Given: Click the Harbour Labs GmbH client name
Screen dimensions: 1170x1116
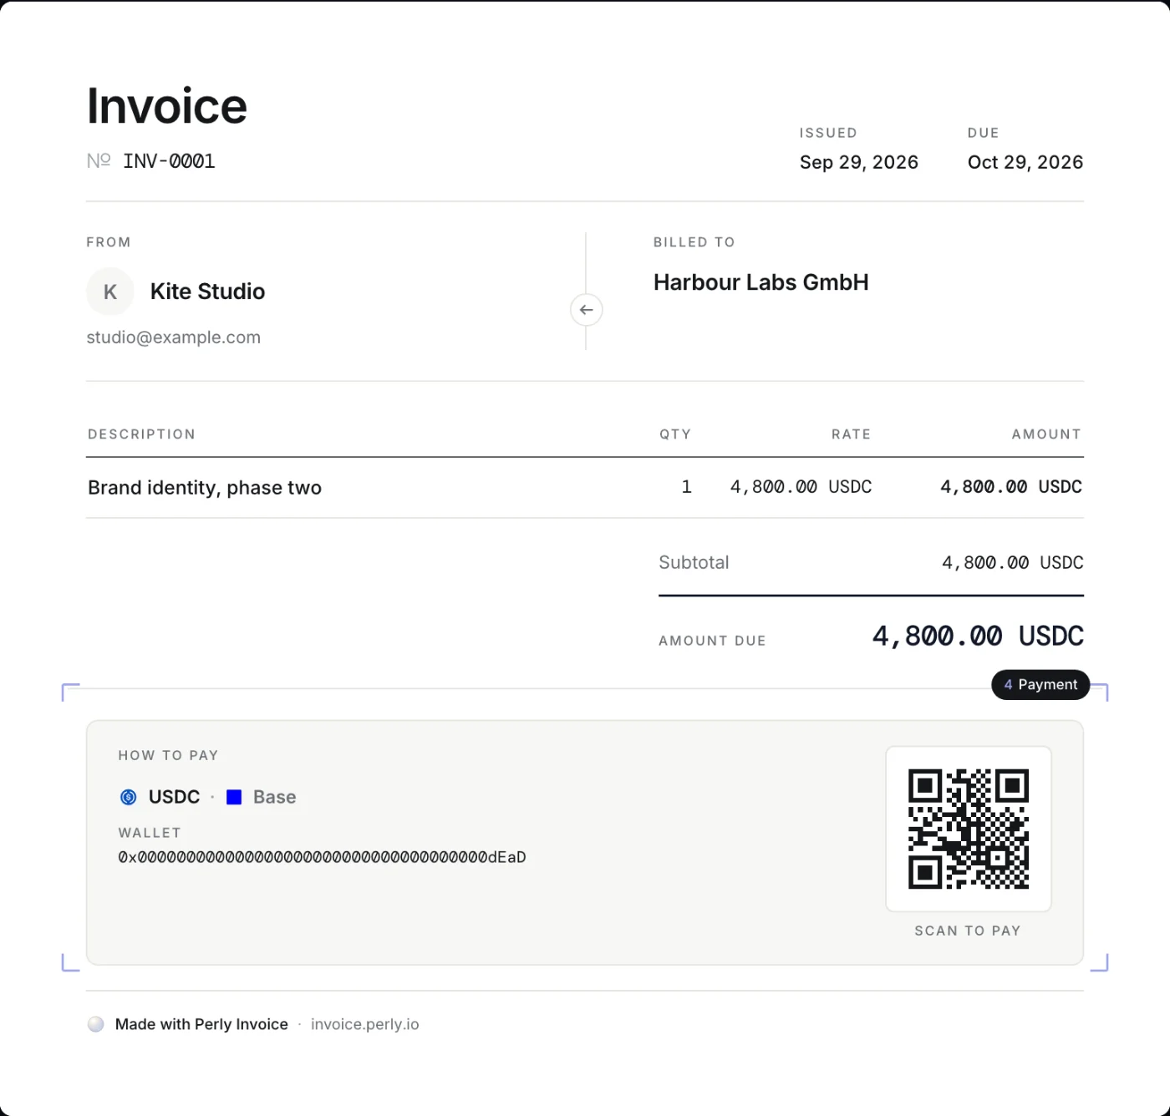Looking at the screenshot, I should point(760,282).
